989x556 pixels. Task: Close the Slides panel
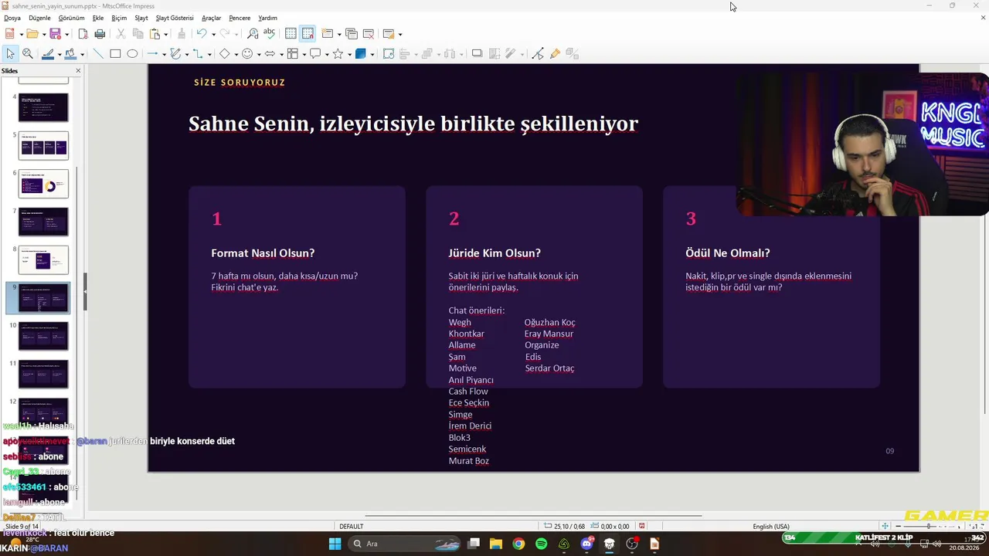point(78,71)
